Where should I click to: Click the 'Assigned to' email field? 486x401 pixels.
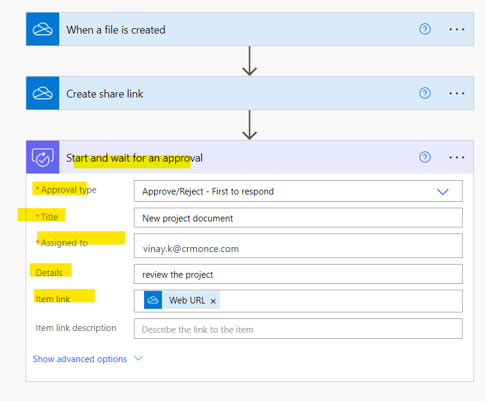click(x=298, y=246)
